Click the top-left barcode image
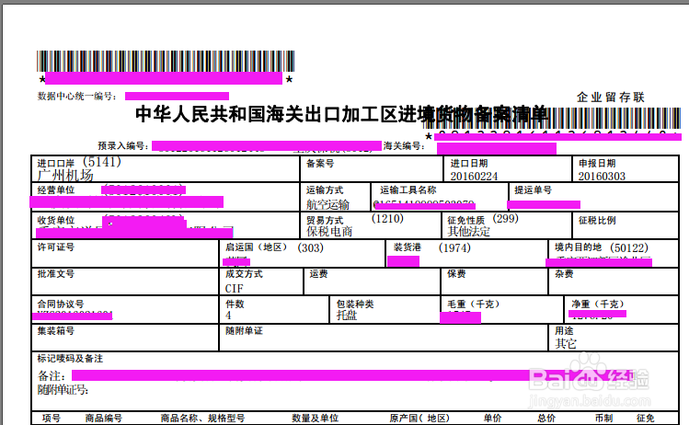 166,61
